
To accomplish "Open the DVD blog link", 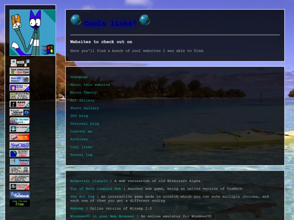I will click(x=79, y=116).
